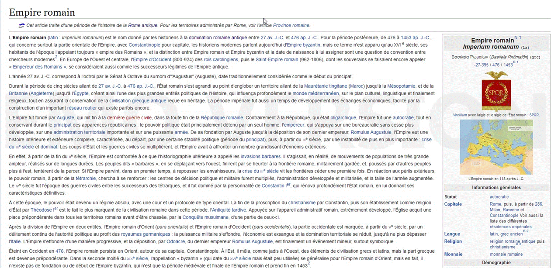Click 'Informations générales' infobox header
551x268 pixels.
tap(496, 188)
